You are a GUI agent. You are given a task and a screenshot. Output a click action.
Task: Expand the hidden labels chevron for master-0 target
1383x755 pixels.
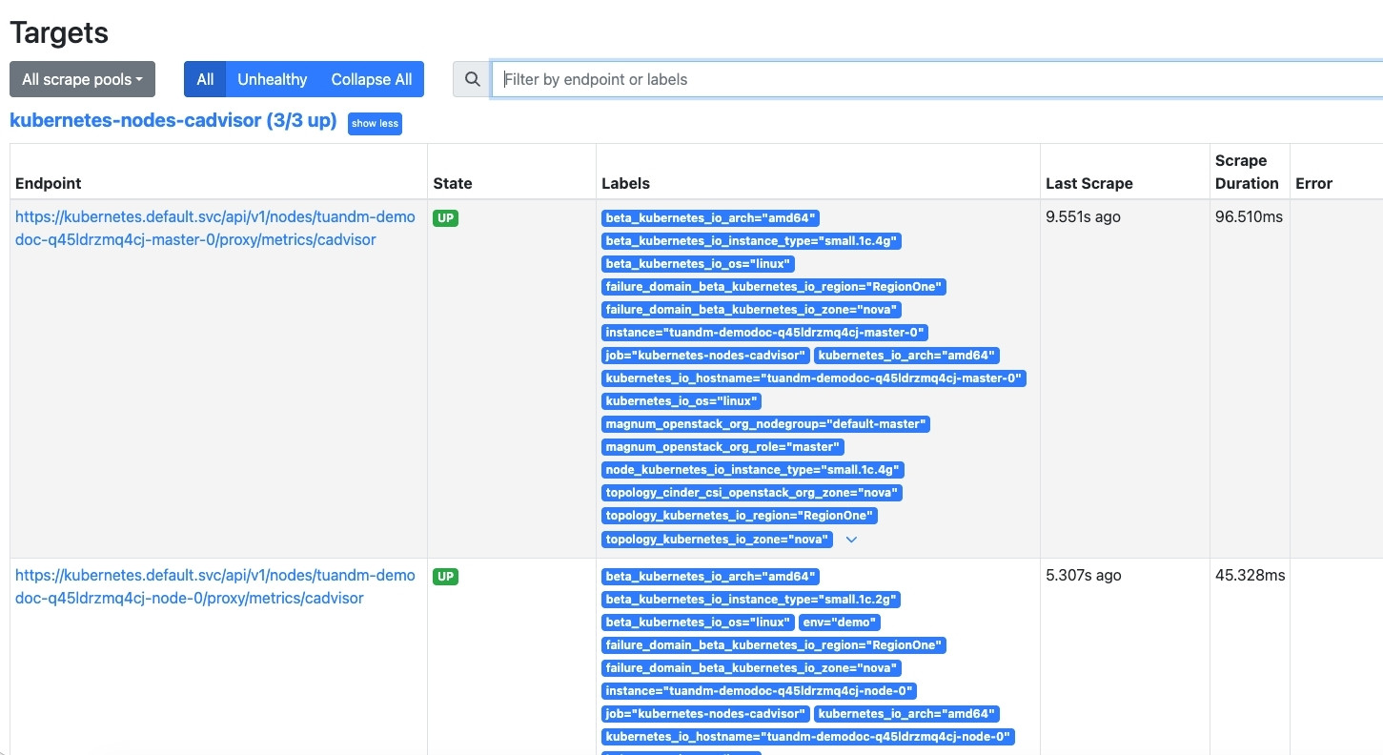(851, 540)
